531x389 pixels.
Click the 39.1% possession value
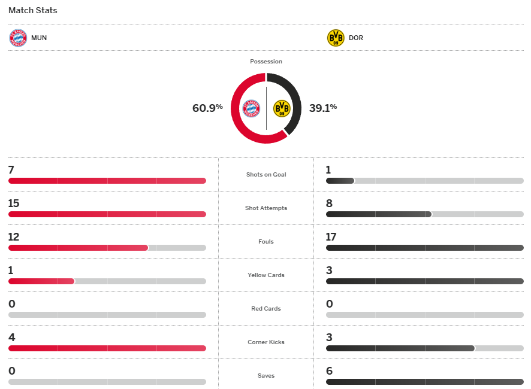(323, 108)
